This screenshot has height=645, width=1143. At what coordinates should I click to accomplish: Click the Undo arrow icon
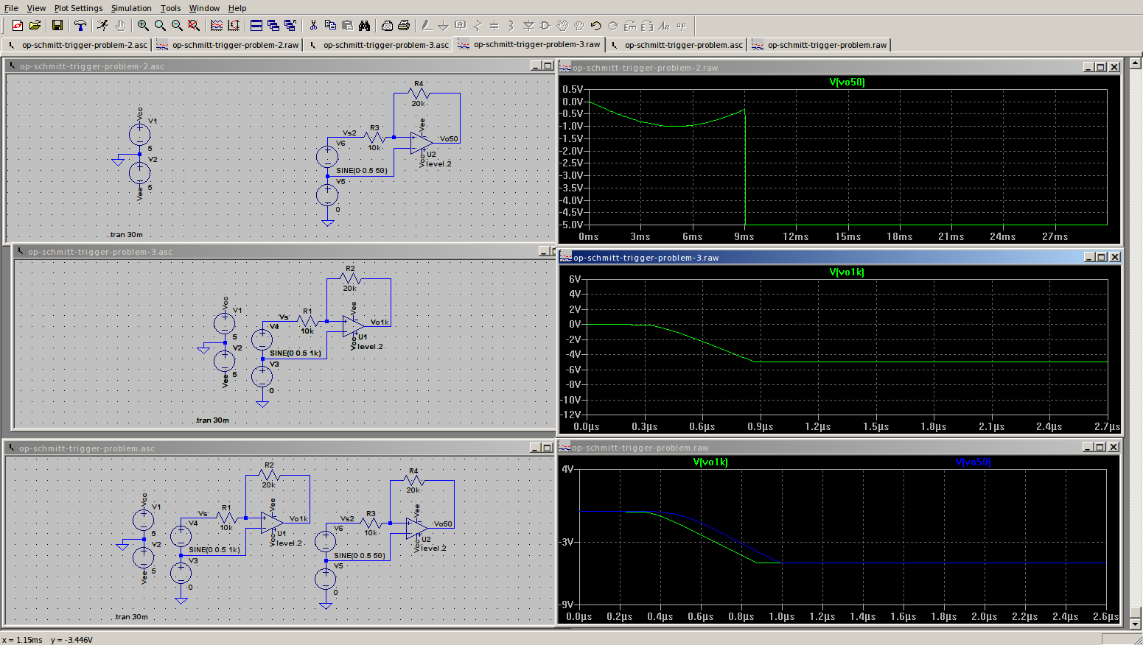tap(596, 26)
